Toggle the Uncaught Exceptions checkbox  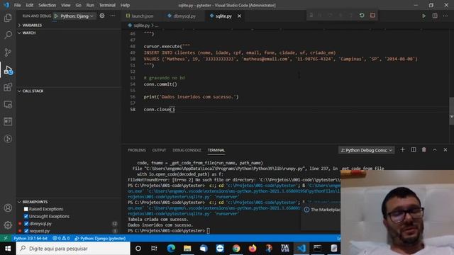point(26,216)
